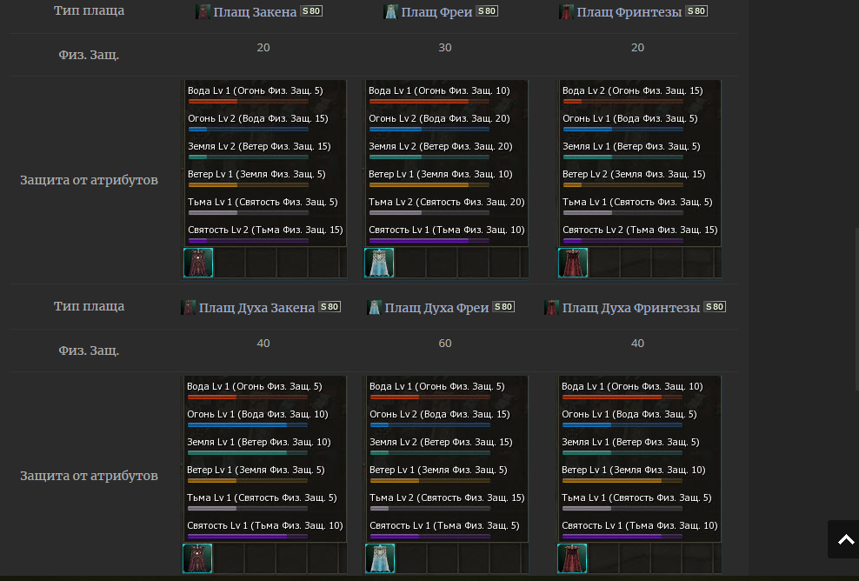Click the cloak icon beside Плащ Духа Фринтезы
Image resolution: width=859 pixels, height=581 pixels.
[551, 308]
